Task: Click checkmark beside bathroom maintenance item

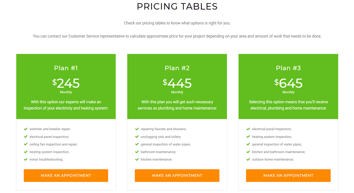Action: pyautogui.click(x=137, y=152)
